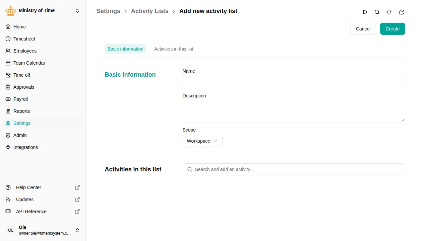Open the help chat bubble icon
429x241 pixels.
click(x=402, y=12)
